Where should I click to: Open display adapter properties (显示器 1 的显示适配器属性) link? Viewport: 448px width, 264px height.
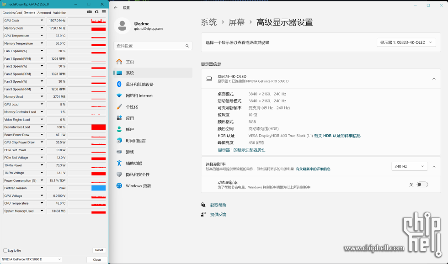click(x=241, y=150)
